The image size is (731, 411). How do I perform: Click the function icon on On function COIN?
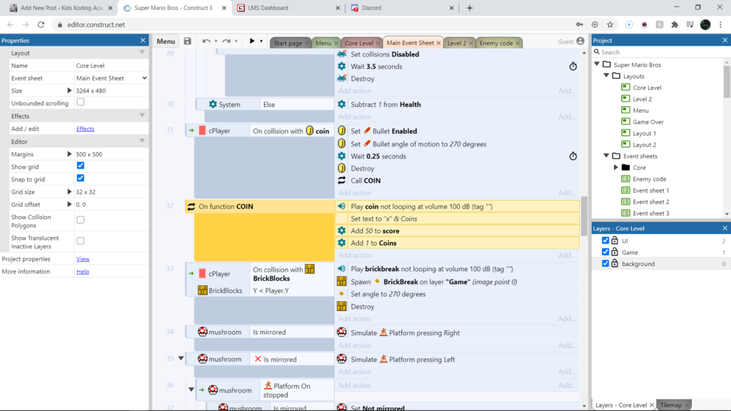pyautogui.click(x=191, y=206)
